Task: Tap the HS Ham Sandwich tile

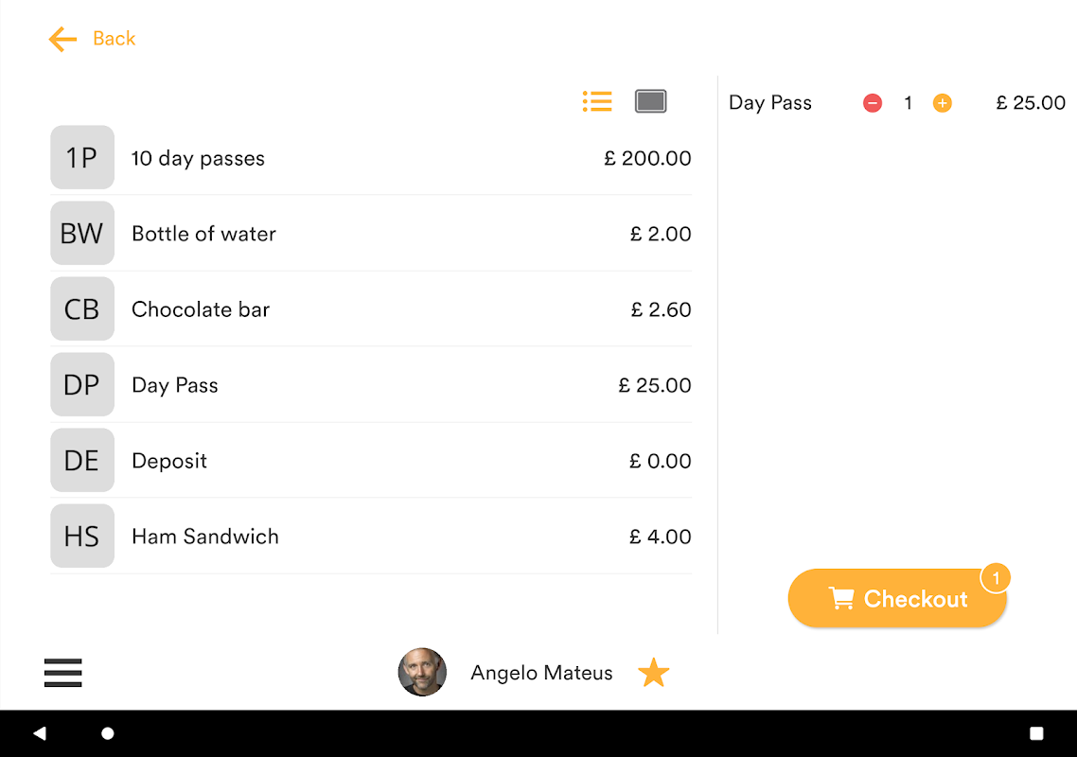Action: [82, 537]
